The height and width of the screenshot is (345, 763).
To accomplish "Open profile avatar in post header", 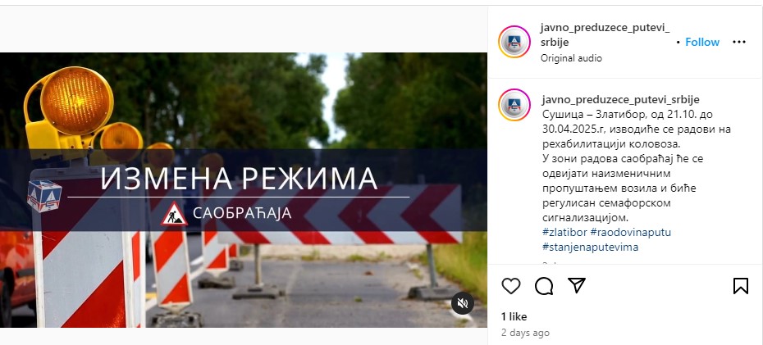I will [514, 42].
